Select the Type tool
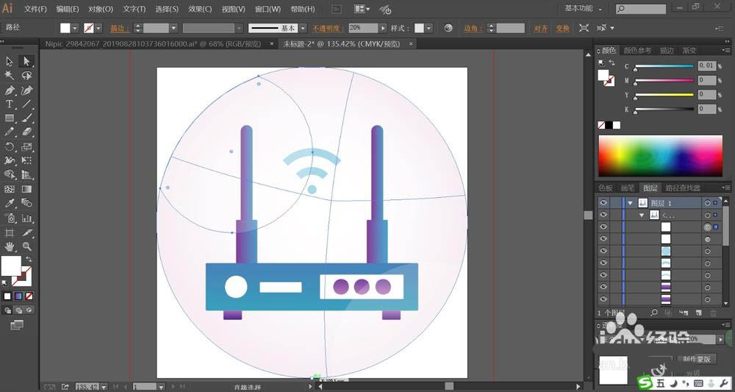 (10, 104)
